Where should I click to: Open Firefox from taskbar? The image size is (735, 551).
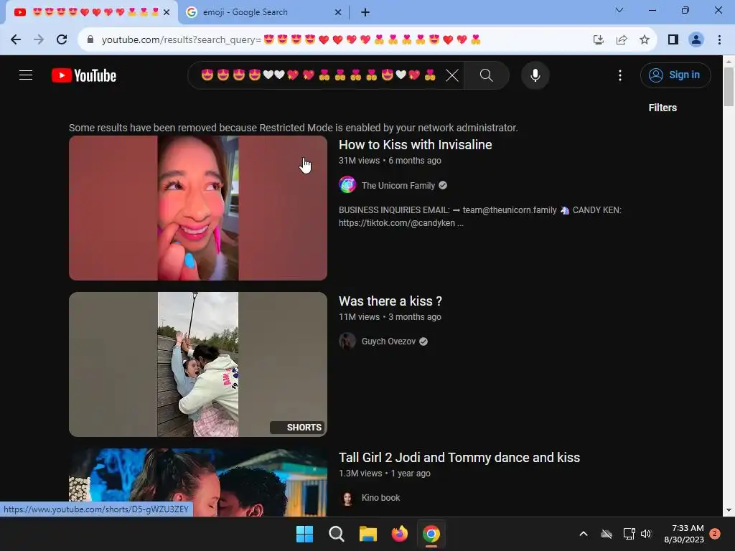click(x=399, y=534)
